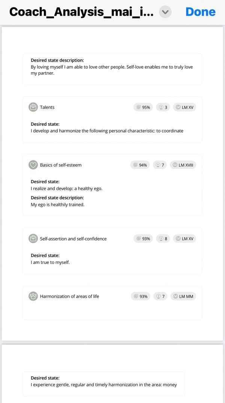Click the LM XVIII potency badge
Image resolution: width=225 pixels, height=403 pixels.
click(x=183, y=165)
